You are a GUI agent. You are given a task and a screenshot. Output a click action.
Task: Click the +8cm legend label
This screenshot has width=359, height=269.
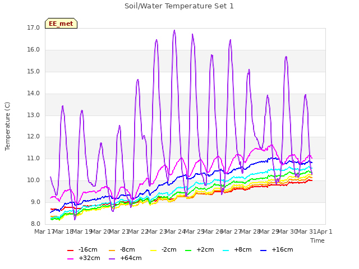[242, 249]
